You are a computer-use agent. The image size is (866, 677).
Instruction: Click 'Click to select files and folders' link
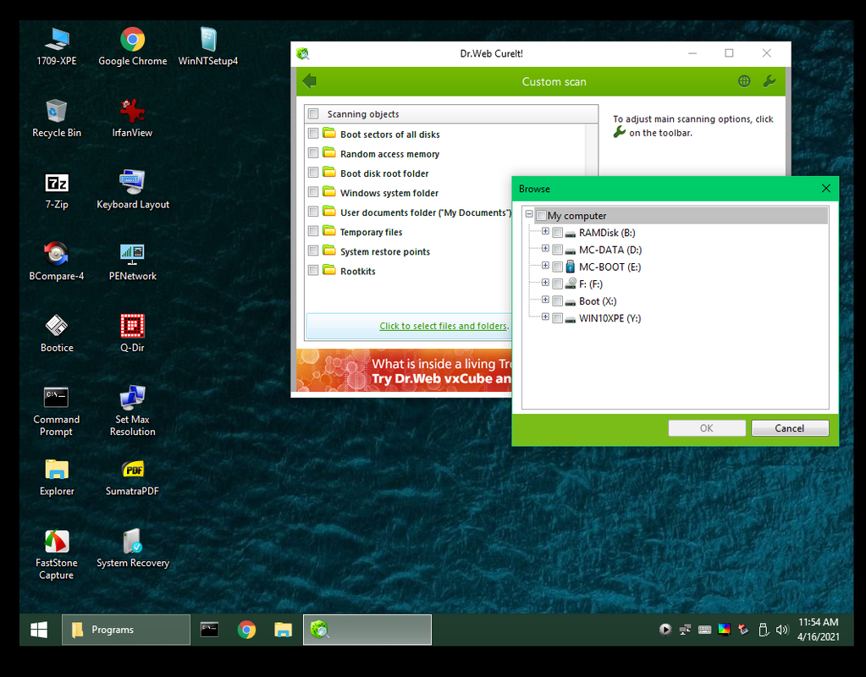(443, 326)
